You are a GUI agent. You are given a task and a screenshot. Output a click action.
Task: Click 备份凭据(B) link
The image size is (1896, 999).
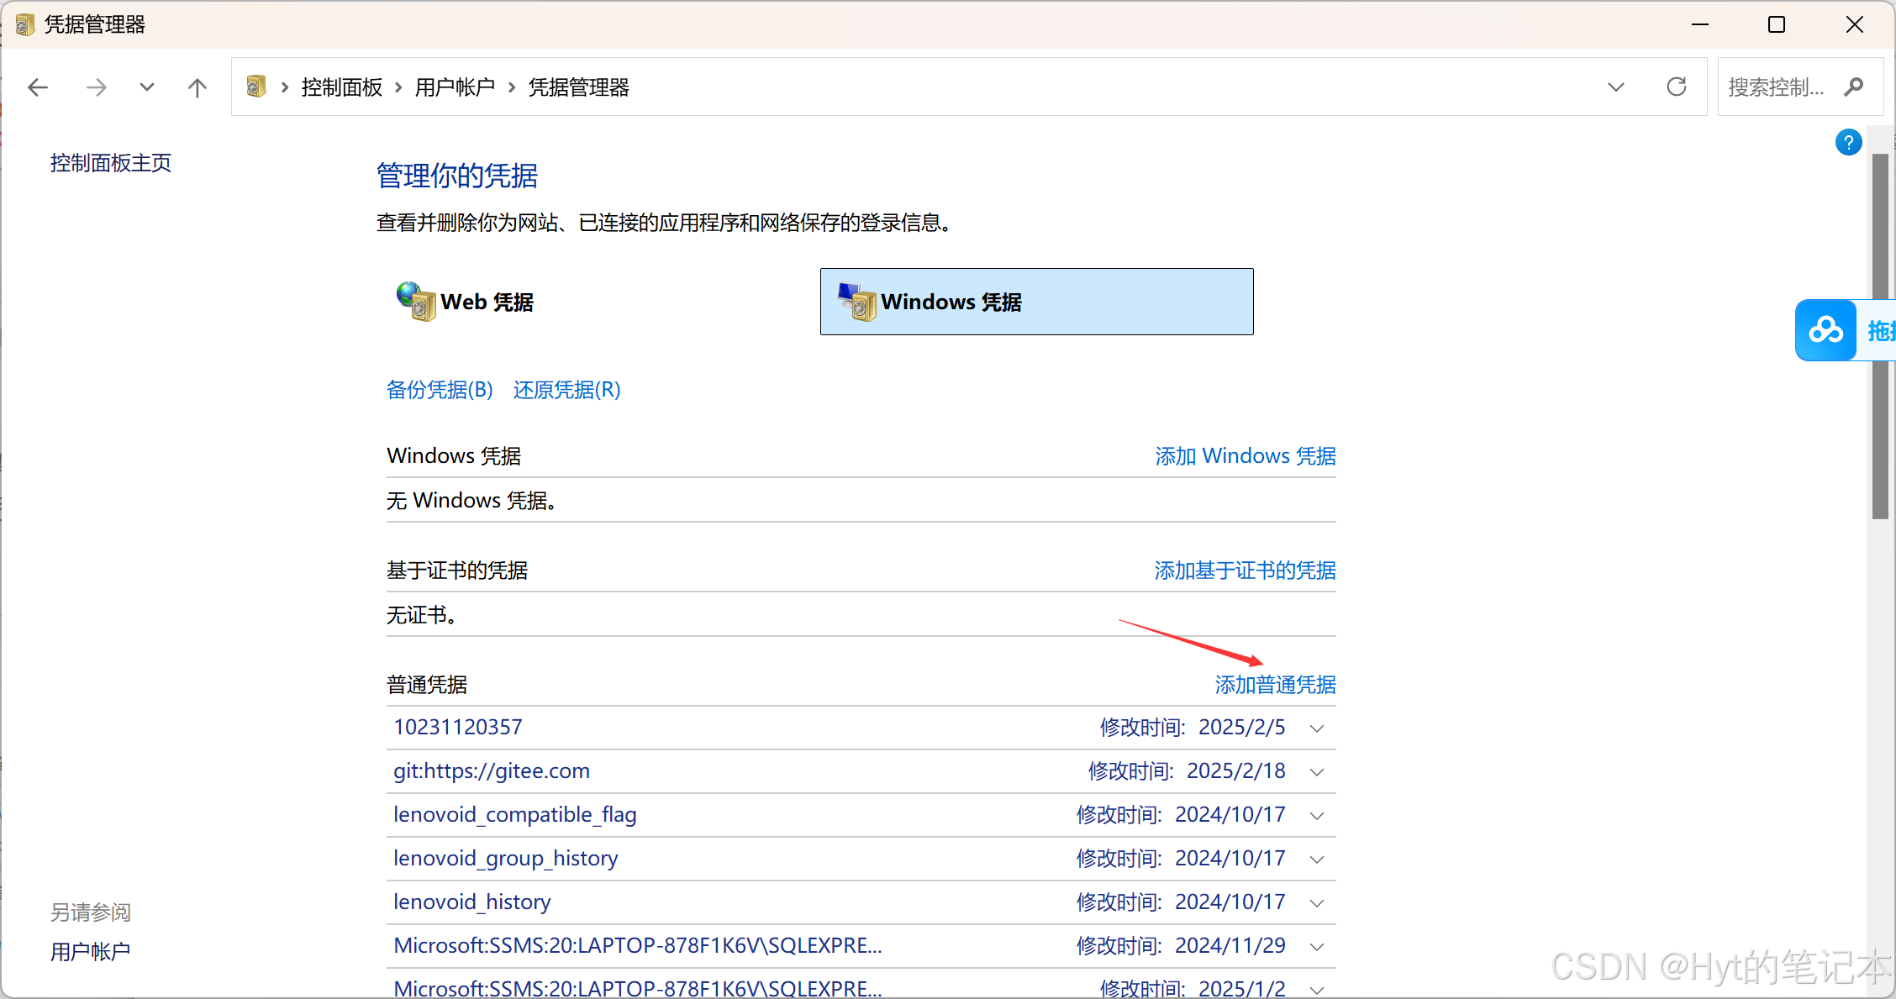coord(439,390)
